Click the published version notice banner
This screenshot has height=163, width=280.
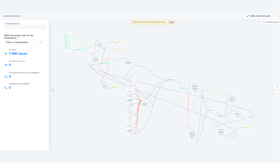[149, 22]
